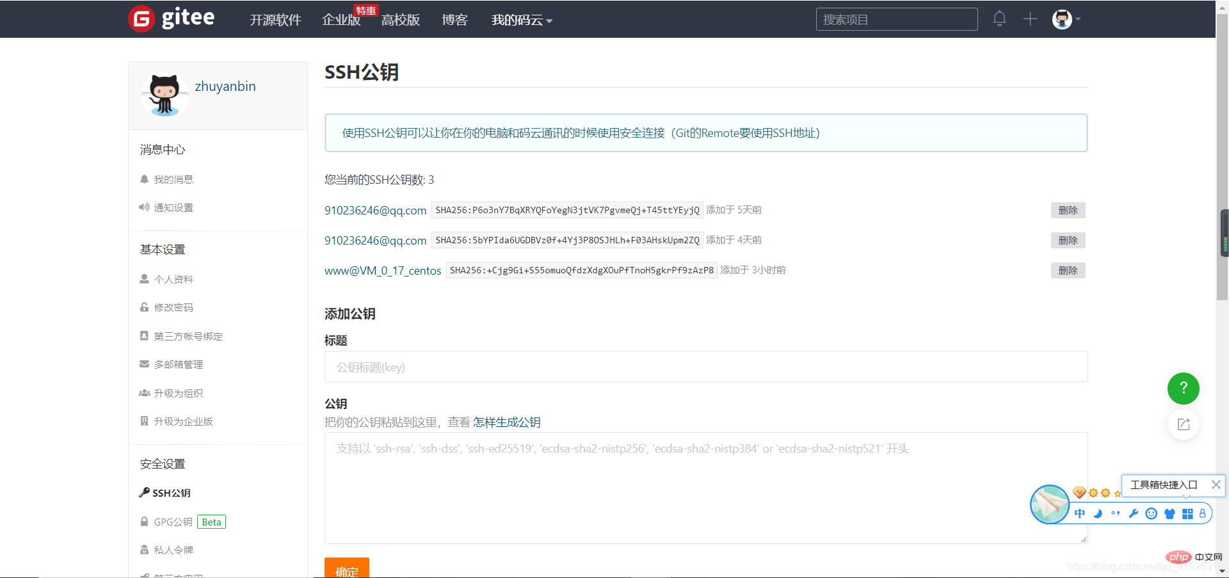Click the orange 确定 submit button
The image size is (1229, 578).
(x=347, y=568)
